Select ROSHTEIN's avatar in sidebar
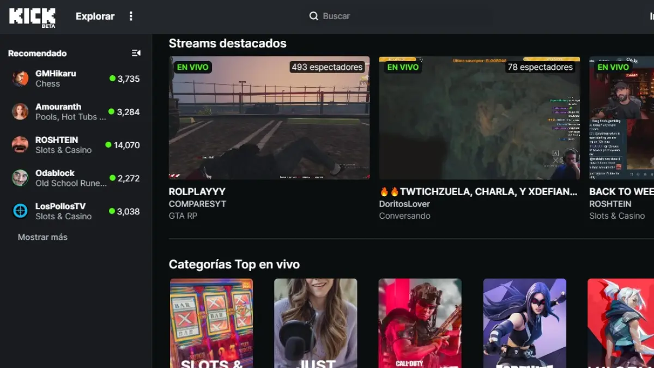Viewport: 654px width, 368px height. click(x=20, y=145)
